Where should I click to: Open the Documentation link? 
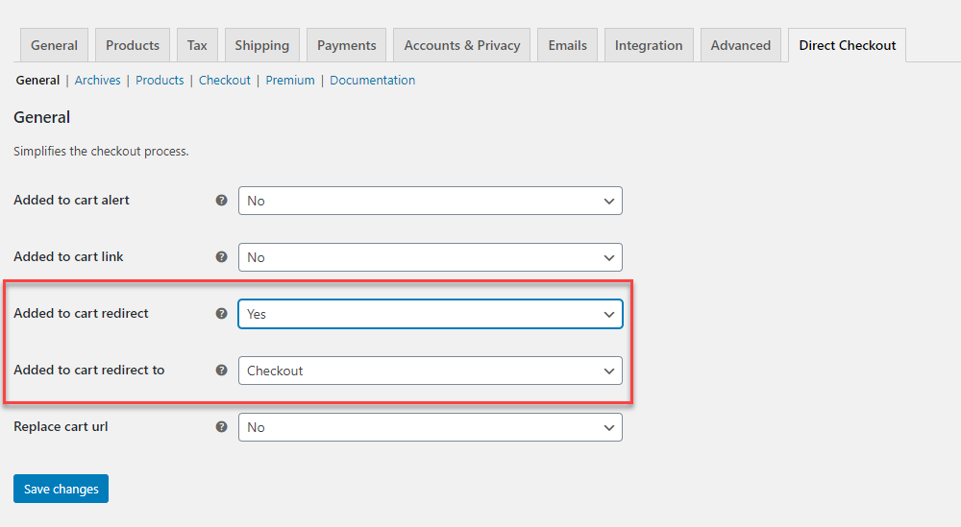point(372,81)
